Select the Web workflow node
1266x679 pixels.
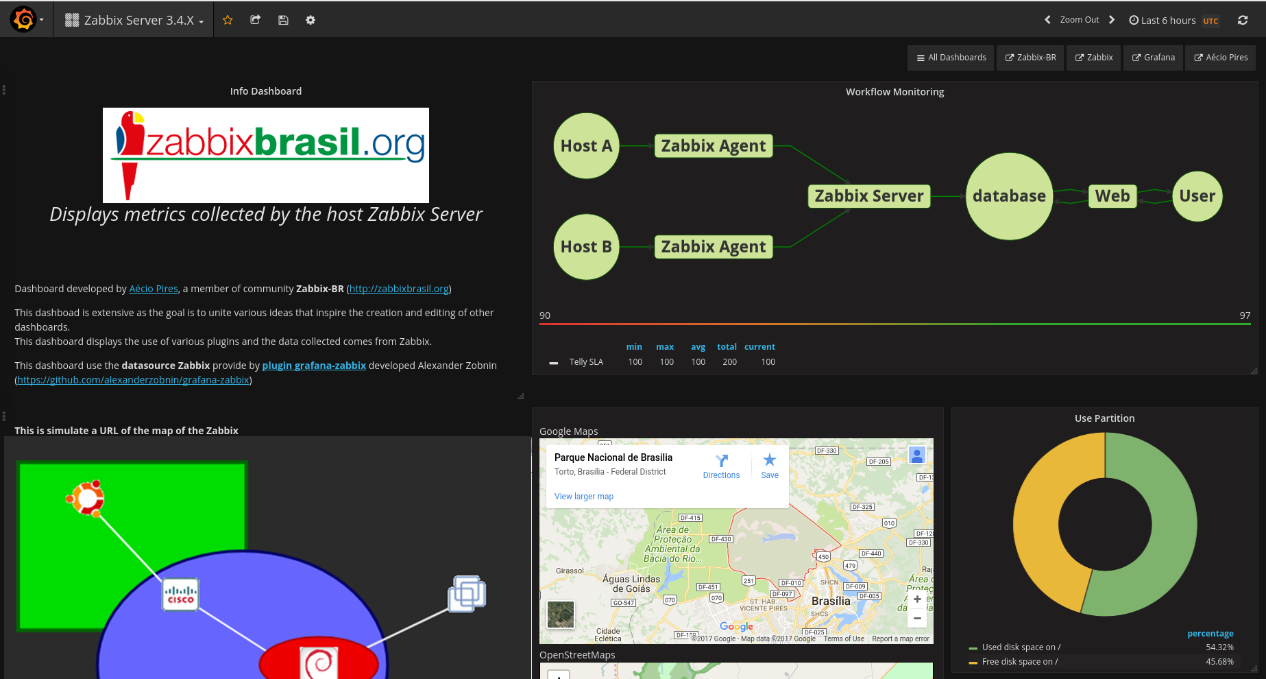(x=1112, y=196)
